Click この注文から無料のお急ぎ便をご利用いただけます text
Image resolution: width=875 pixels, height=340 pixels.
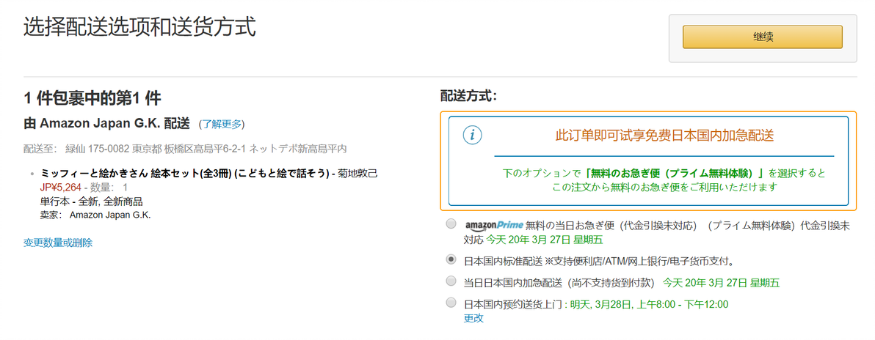(x=664, y=188)
